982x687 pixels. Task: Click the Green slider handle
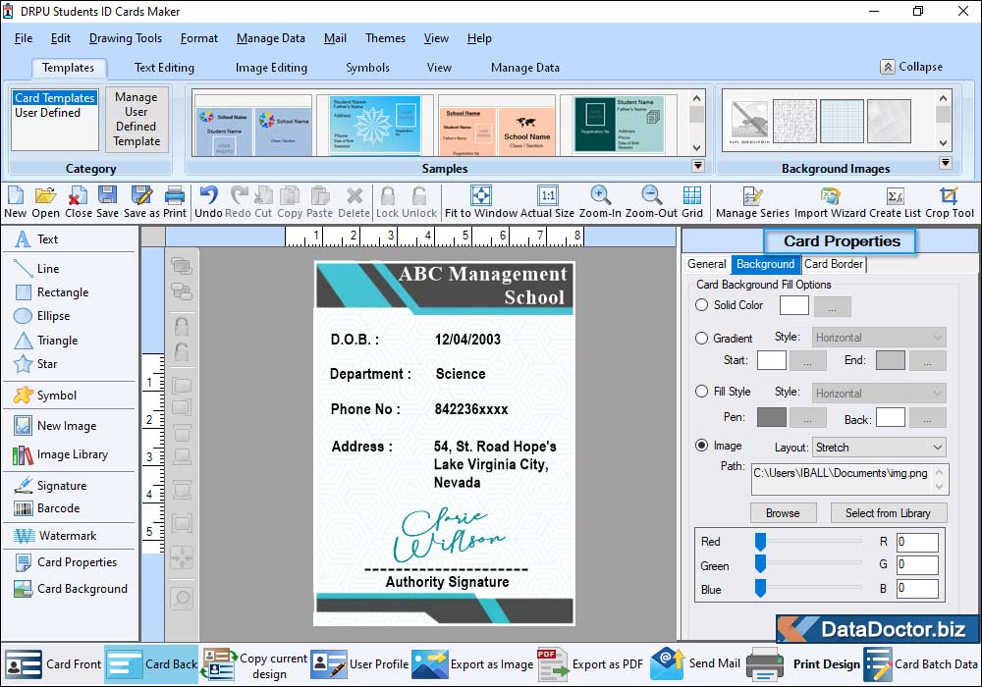760,565
